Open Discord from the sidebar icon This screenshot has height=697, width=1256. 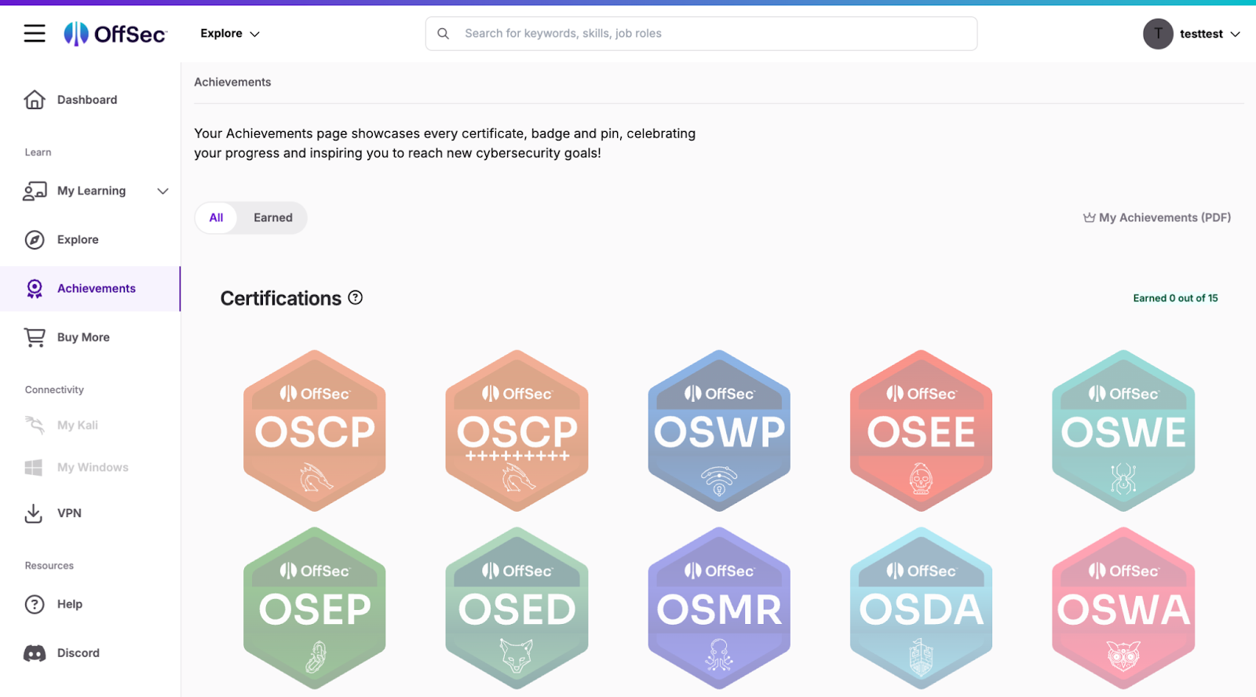[35, 653]
